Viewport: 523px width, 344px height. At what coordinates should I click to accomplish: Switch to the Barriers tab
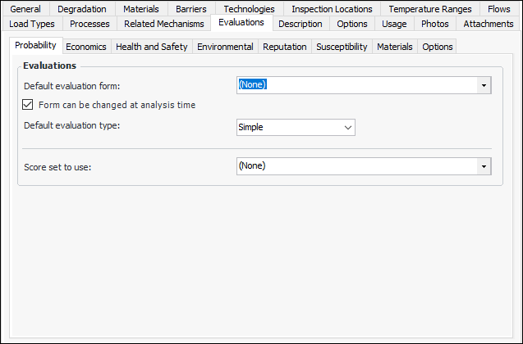(191, 9)
